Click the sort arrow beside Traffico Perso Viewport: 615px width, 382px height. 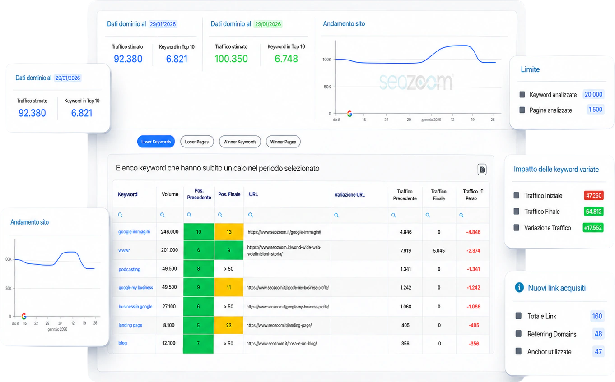coord(482,191)
